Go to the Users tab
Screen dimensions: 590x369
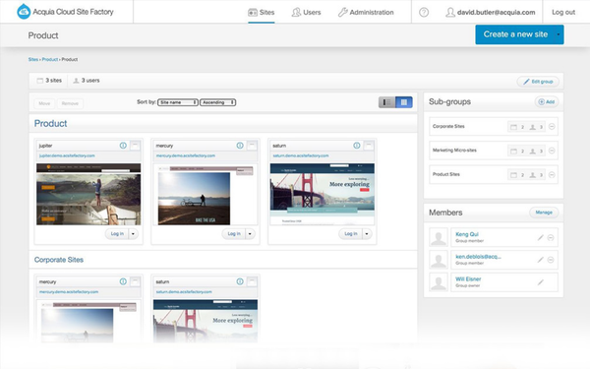click(306, 13)
